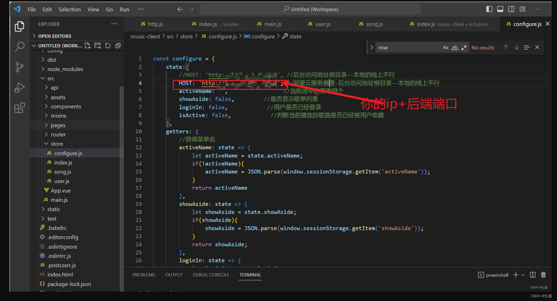
Task: Switch to the DEBUG CONSOLE panel tab
Action: (x=211, y=275)
